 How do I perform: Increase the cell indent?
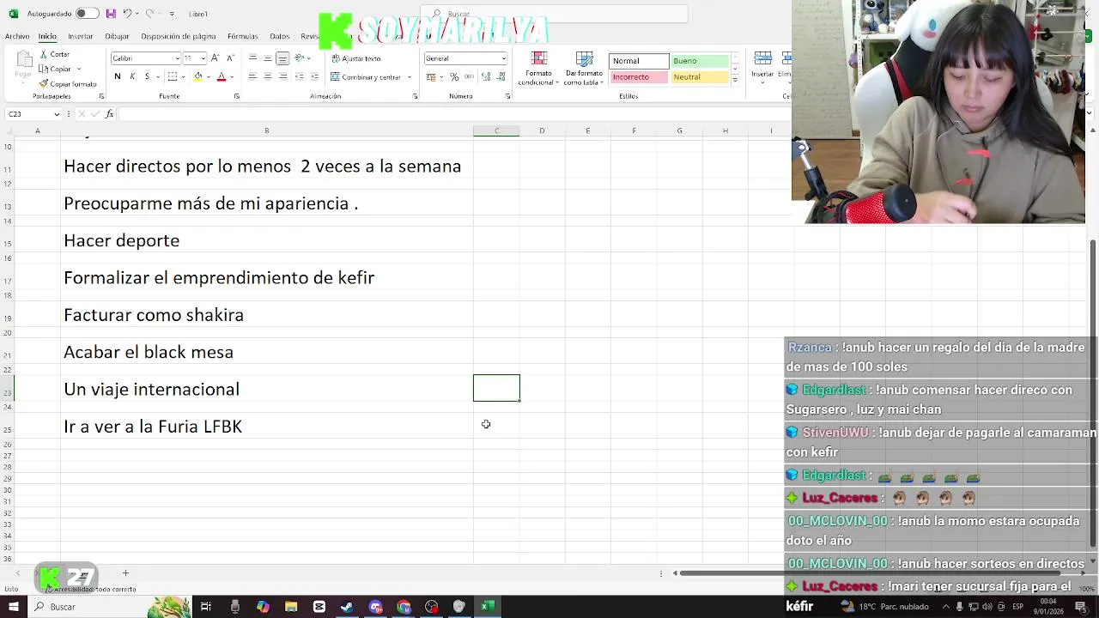point(315,76)
